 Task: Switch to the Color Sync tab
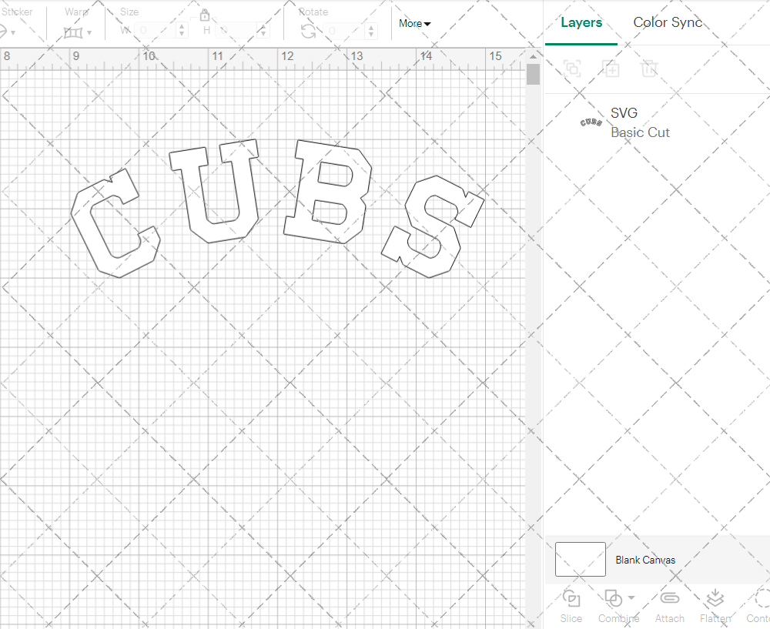668,22
